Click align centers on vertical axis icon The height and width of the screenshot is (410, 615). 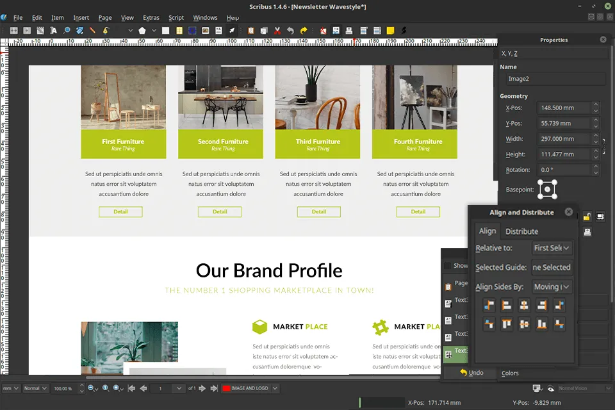click(524, 306)
